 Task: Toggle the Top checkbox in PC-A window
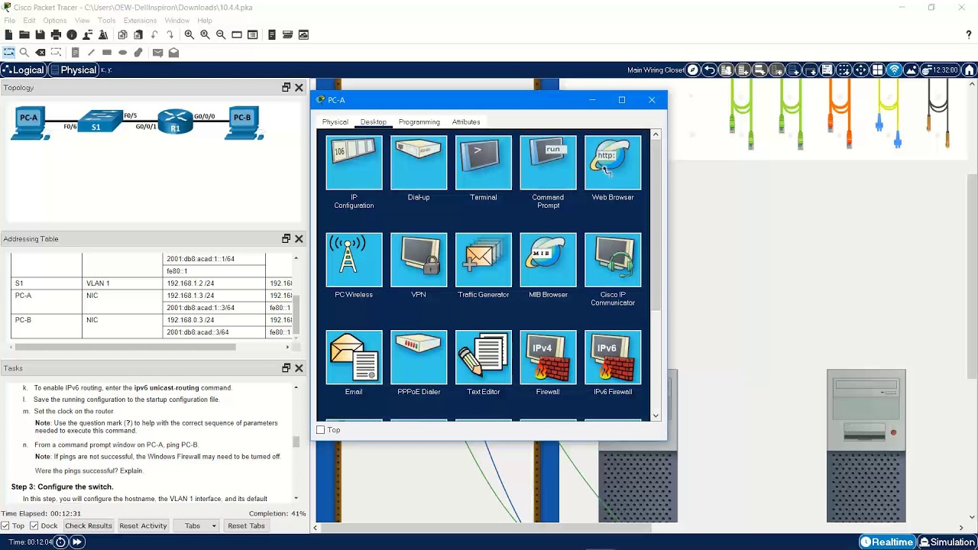pyautogui.click(x=321, y=430)
